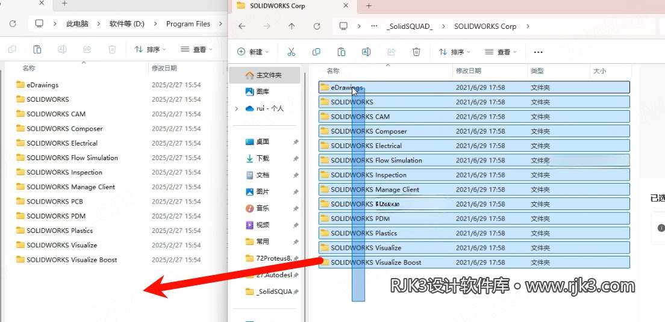Sort by 类型 column in right window
This screenshot has width=665, height=322.
pos(537,71)
